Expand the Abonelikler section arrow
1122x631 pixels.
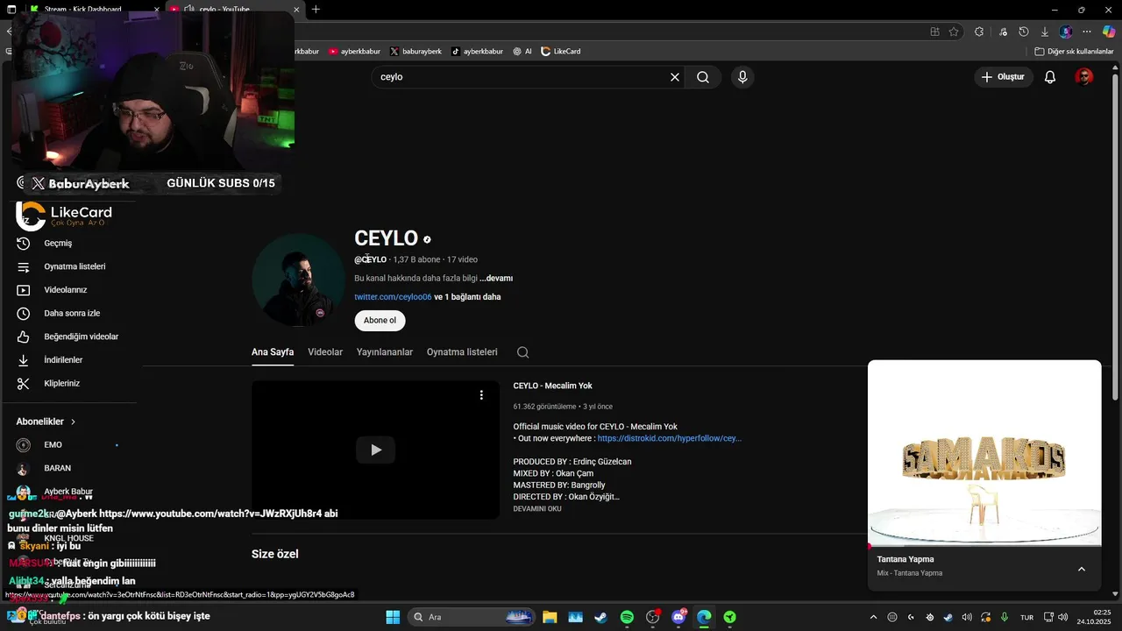[x=73, y=422]
